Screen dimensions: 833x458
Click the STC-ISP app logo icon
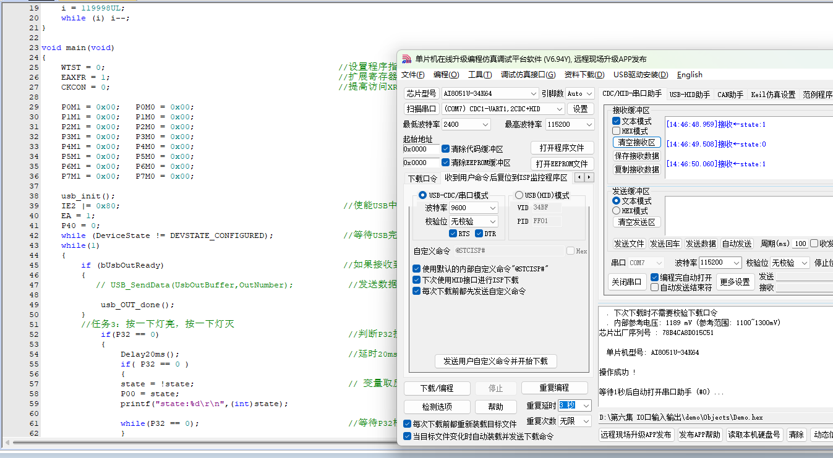[x=406, y=59]
